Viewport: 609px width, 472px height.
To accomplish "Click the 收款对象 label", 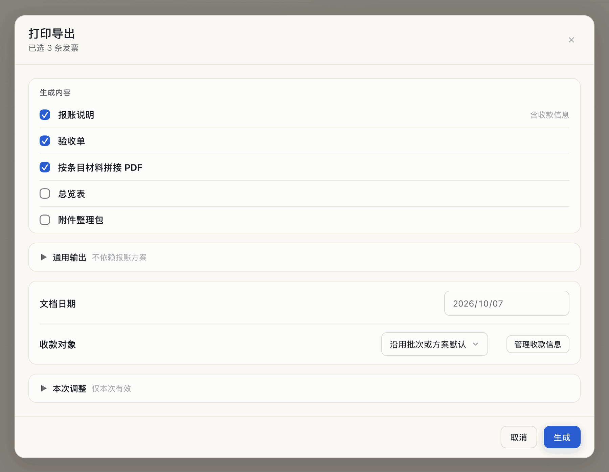I will tap(58, 344).
